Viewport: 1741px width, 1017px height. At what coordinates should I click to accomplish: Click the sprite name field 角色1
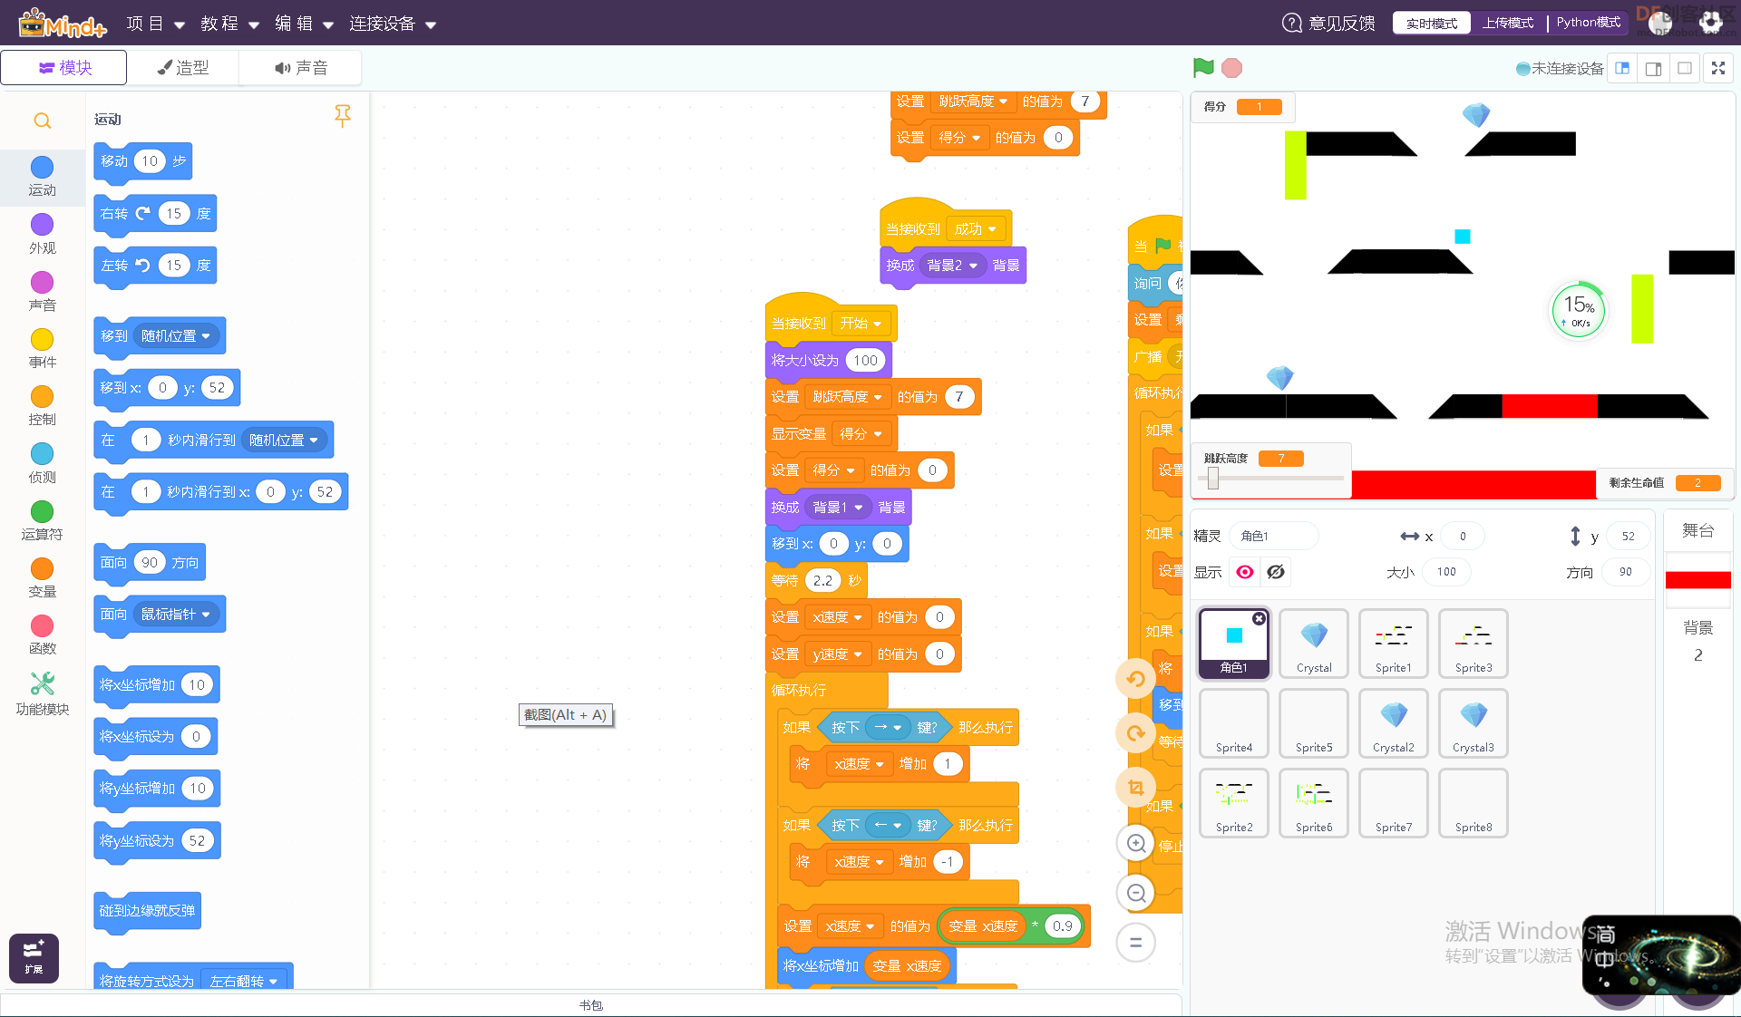click(x=1274, y=536)
